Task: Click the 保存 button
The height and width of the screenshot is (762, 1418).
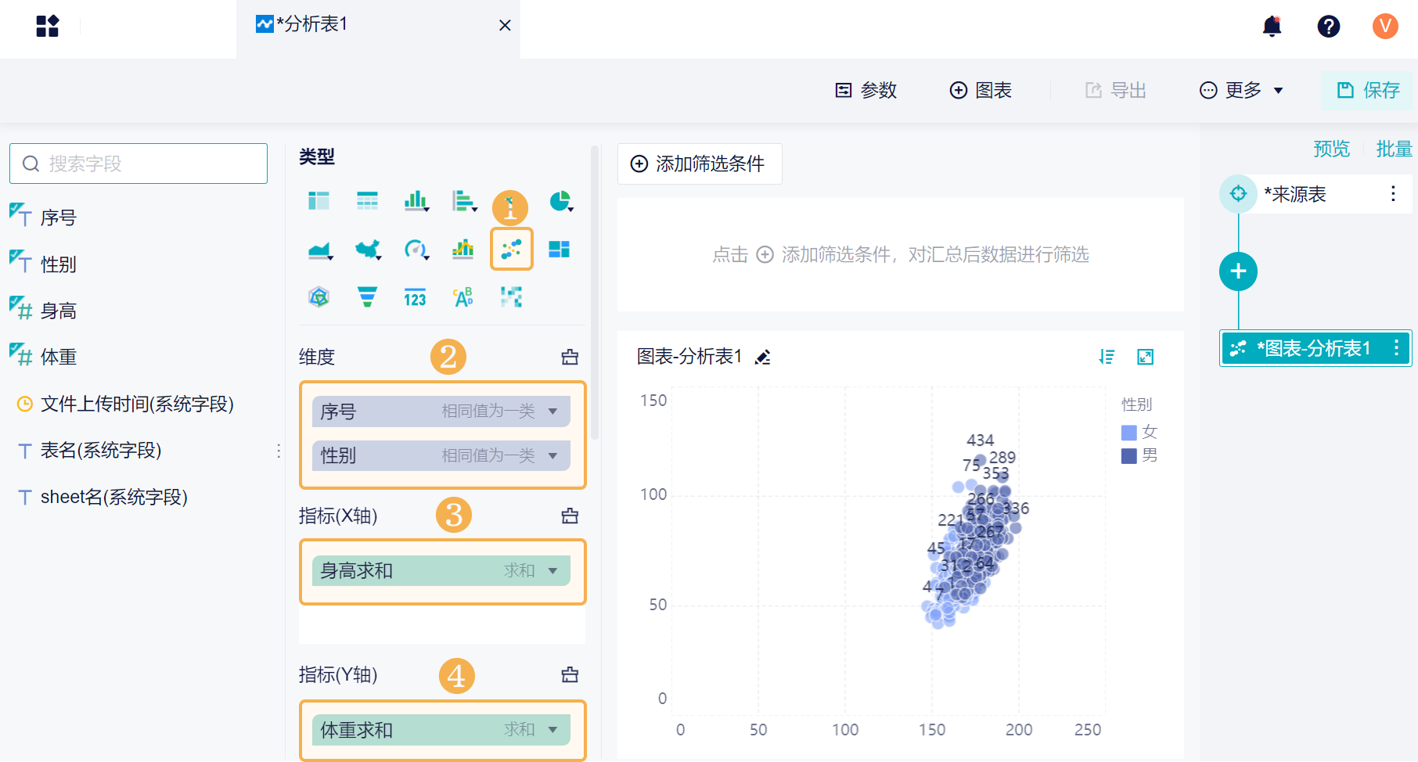Action: point(1368,90)
